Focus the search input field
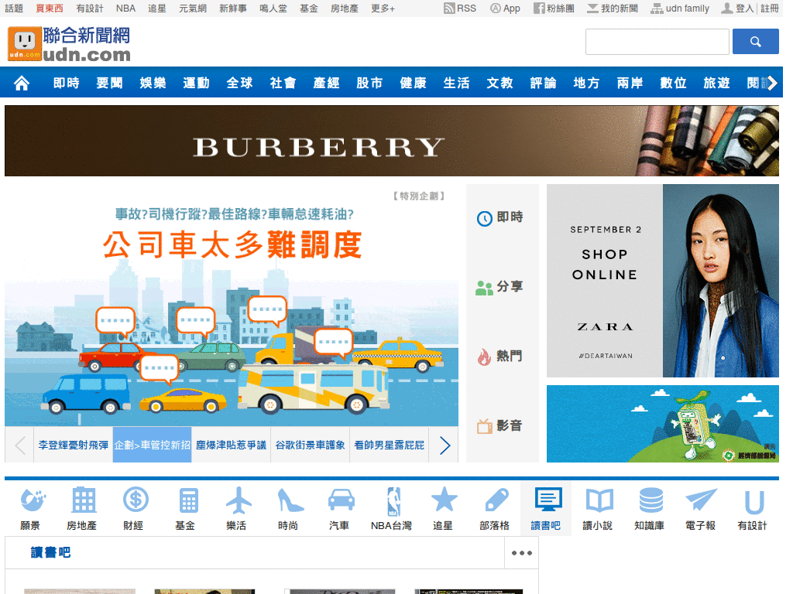The width and height of the screenshot is (793, 594). [657, 42]
